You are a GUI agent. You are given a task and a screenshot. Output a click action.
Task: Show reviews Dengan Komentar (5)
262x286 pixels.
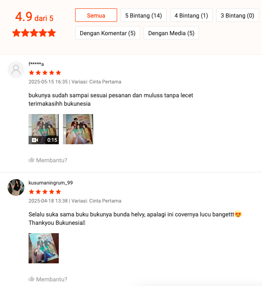coord(107,33)
